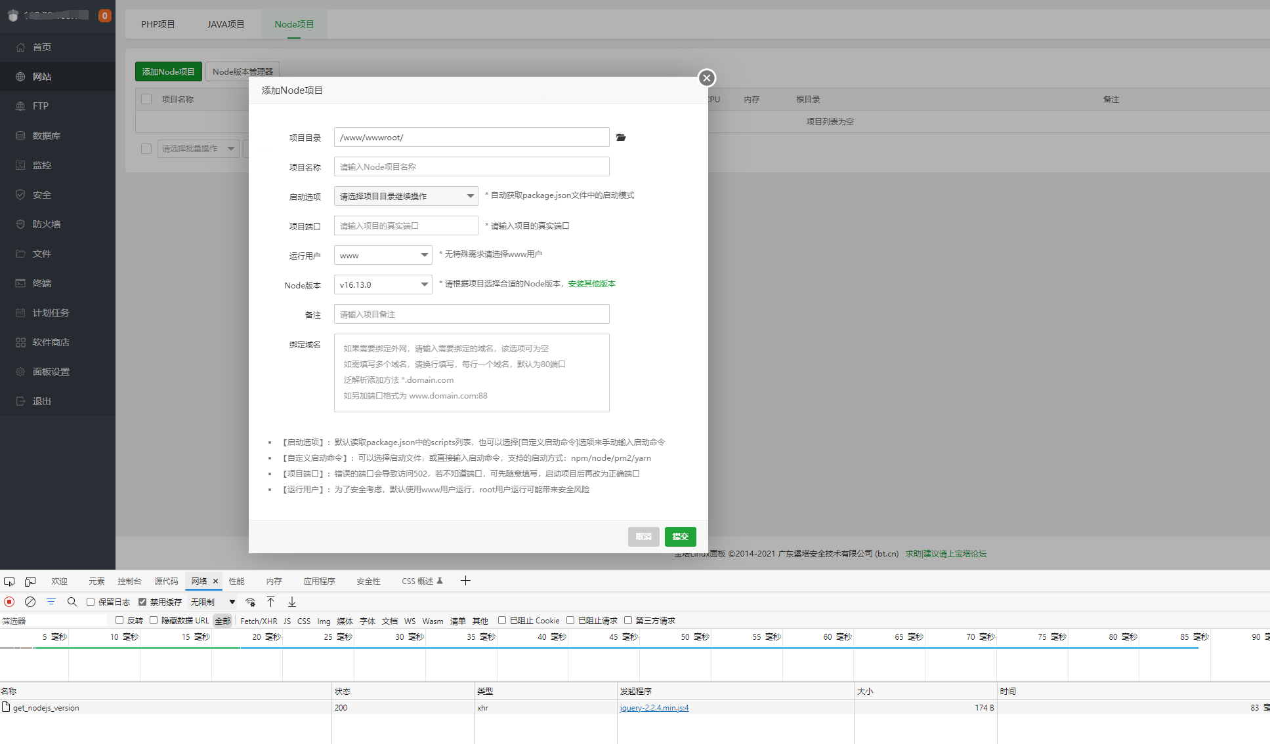Viewport: 1270px width, 744px height.
Task: Click the project directory input field
Action: pyautogui.click(x=472, y=137)
